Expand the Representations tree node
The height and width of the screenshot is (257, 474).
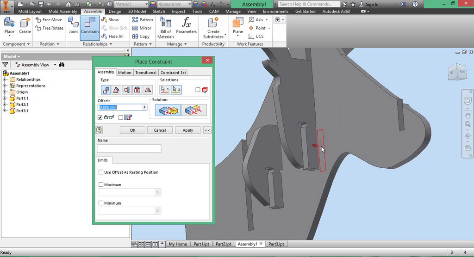5,86
